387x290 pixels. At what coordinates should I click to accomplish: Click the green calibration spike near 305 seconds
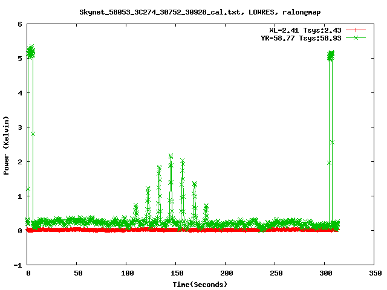tap(331, 138)
